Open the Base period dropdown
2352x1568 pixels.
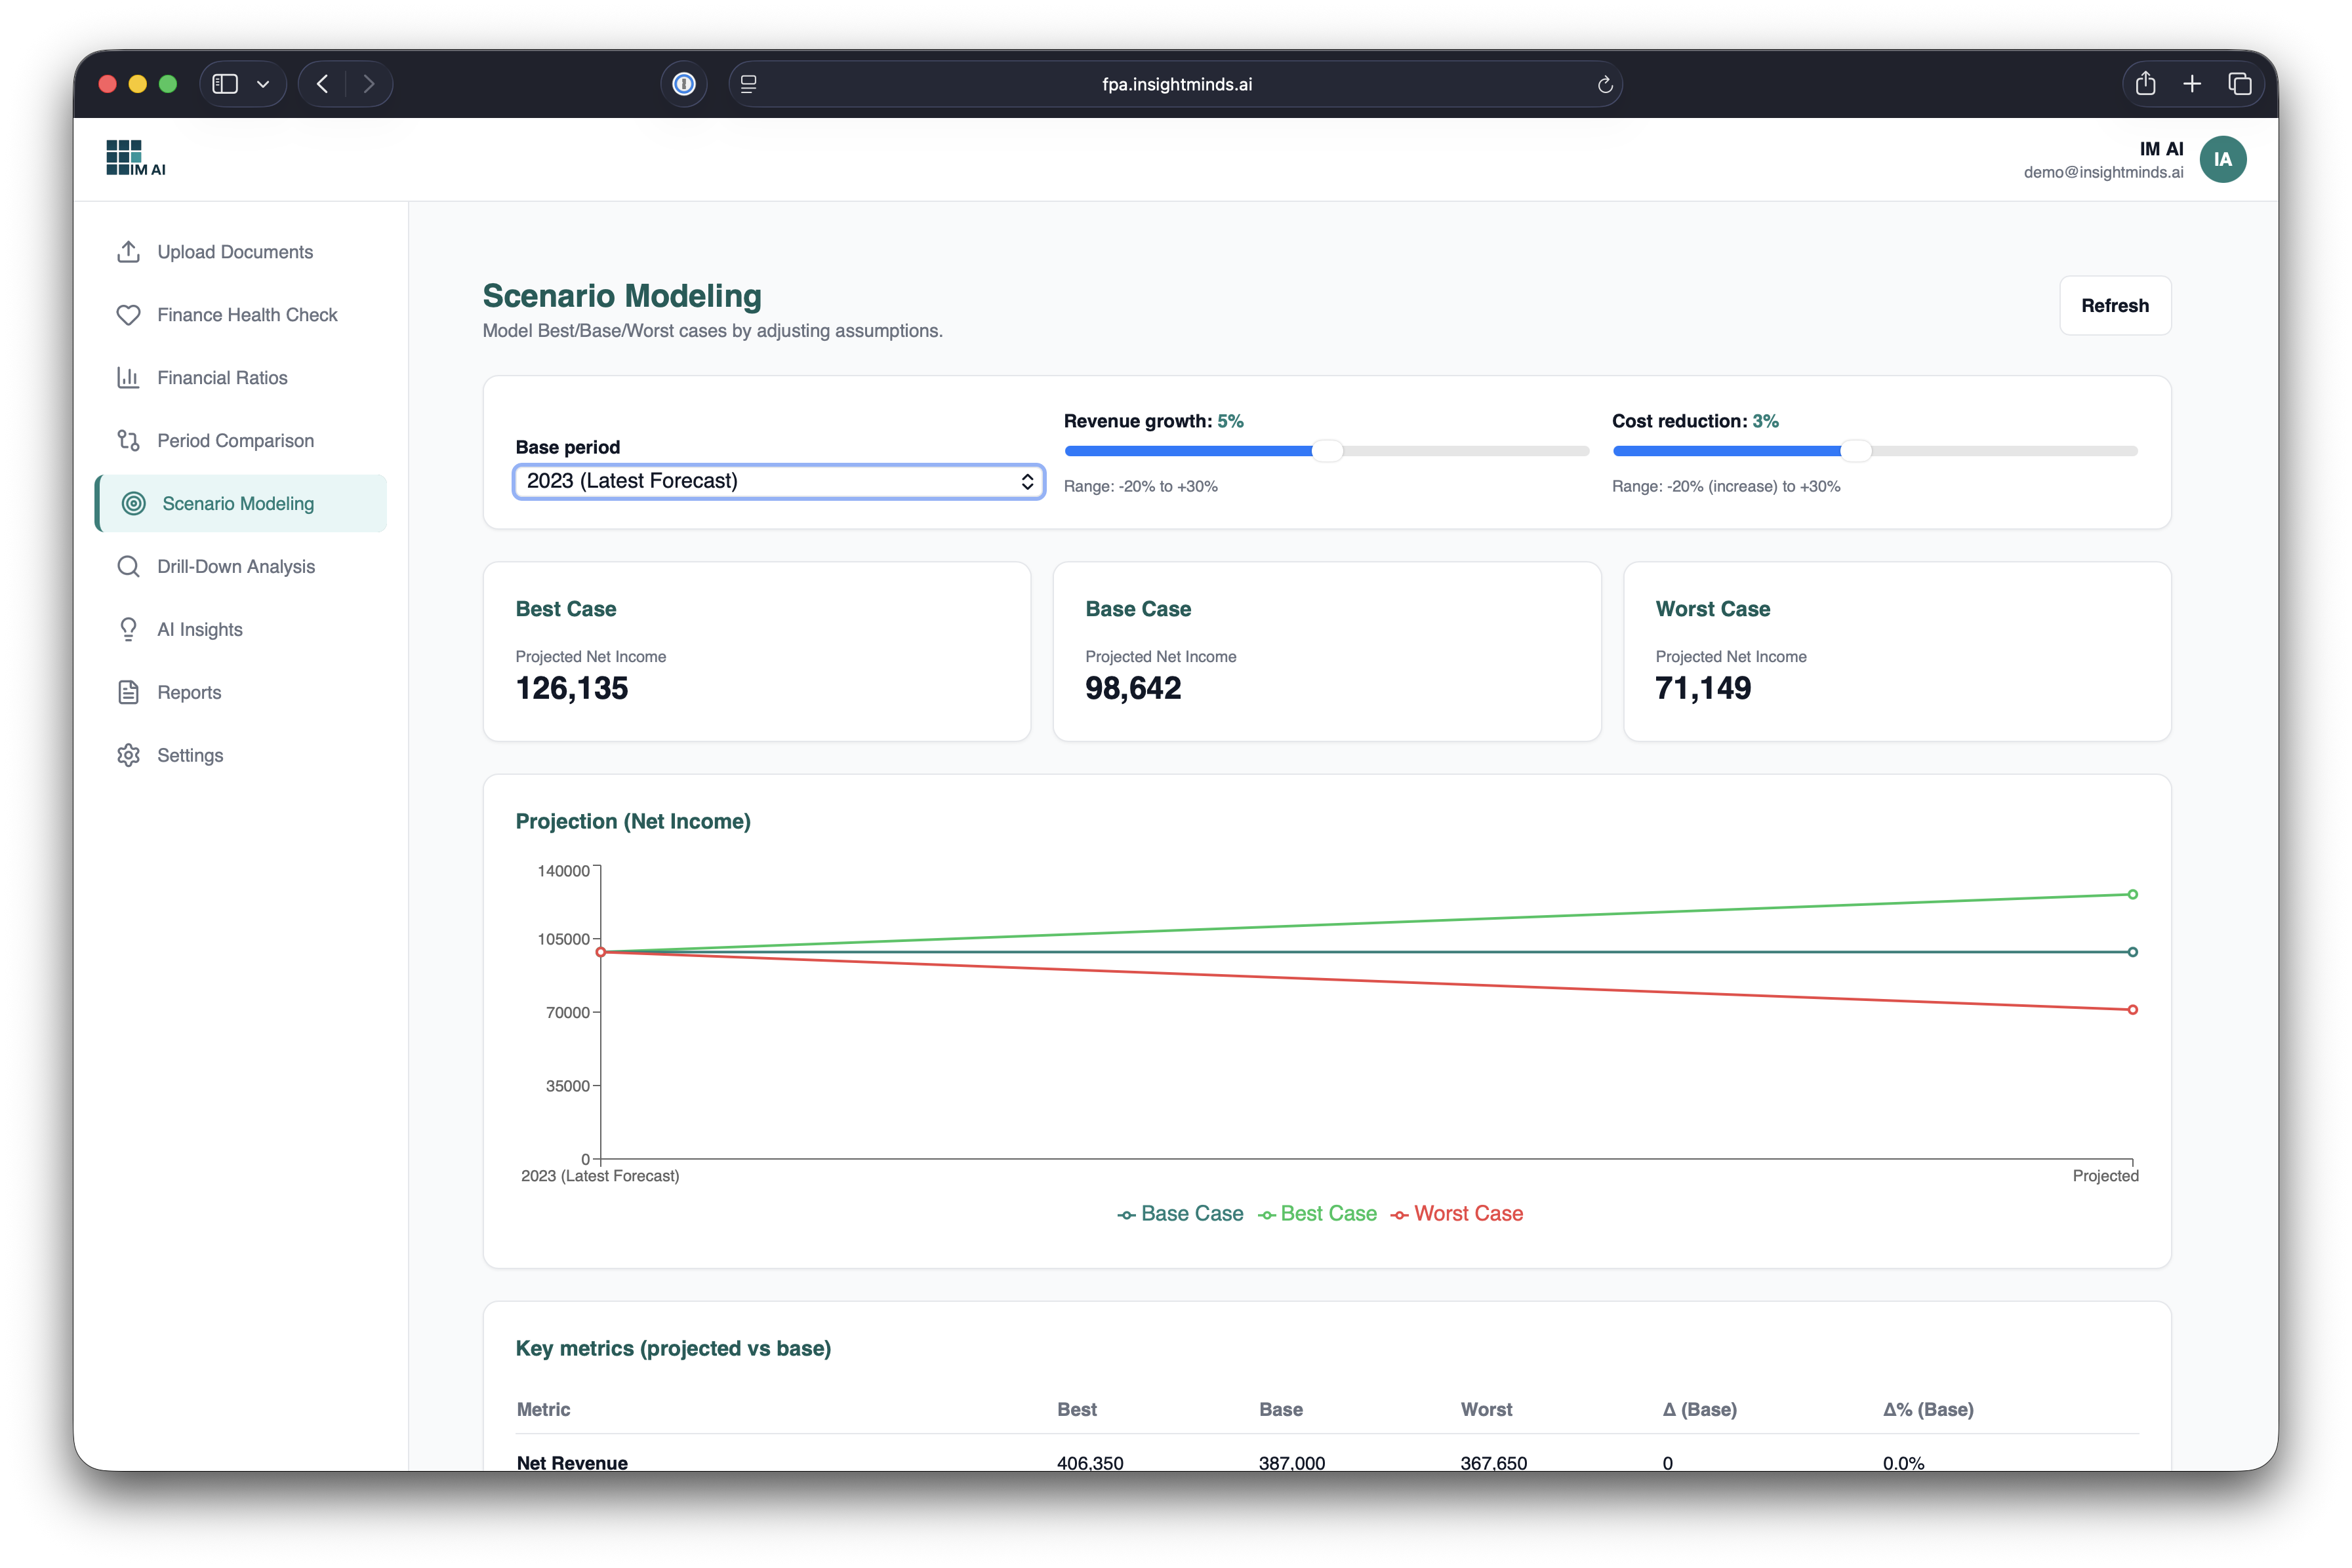(779, 481)
